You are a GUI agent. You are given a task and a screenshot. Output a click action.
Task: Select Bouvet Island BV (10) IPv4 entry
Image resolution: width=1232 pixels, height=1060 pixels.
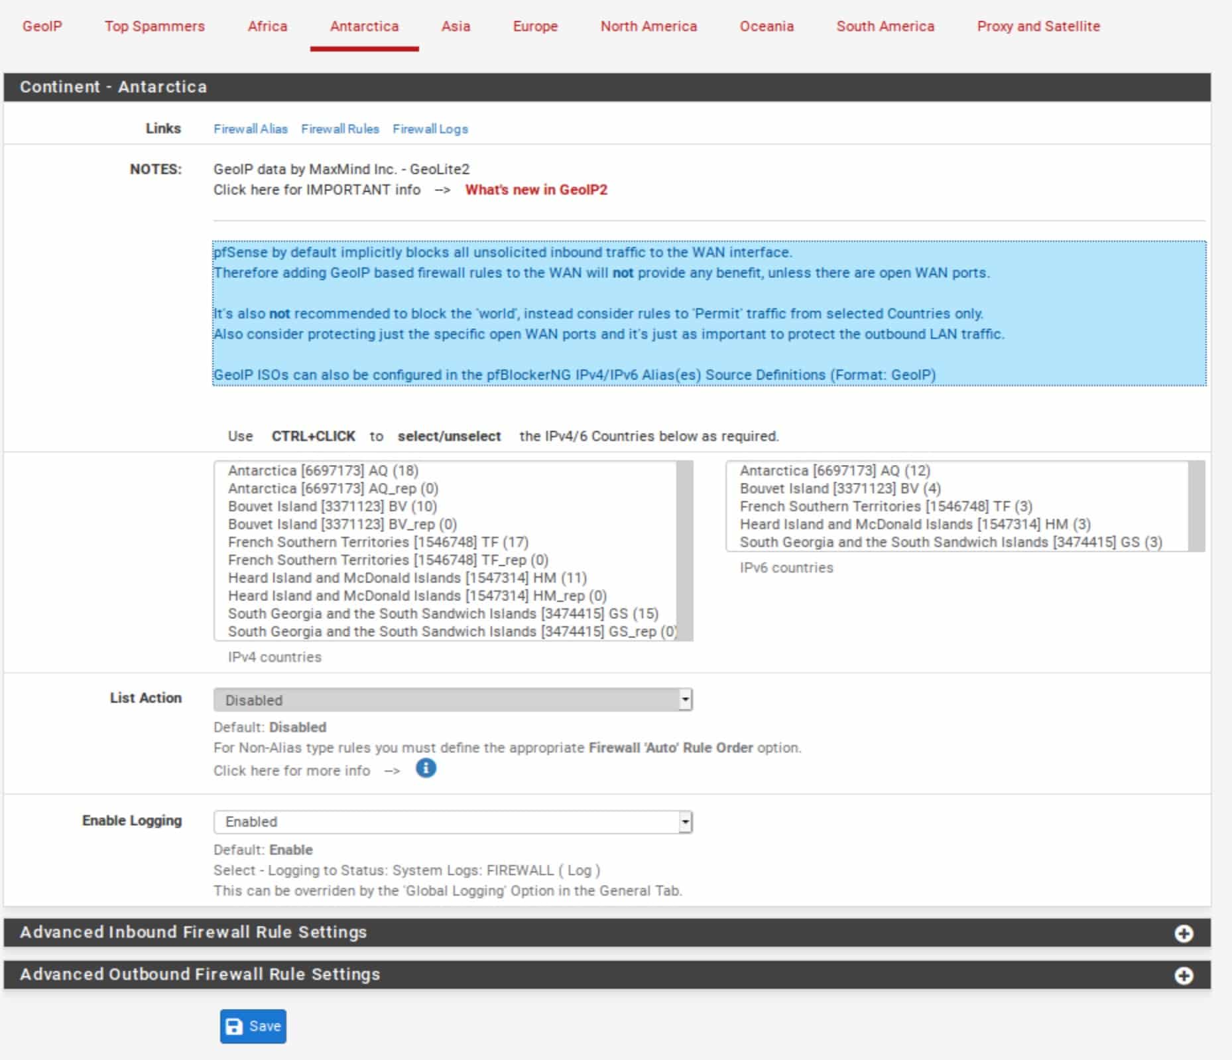pyautogui.click(x=446, y=506)
